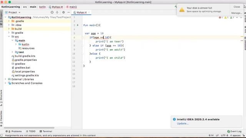Click the green weak warning count indicator

pyautogui.click(x=232, y=18)
